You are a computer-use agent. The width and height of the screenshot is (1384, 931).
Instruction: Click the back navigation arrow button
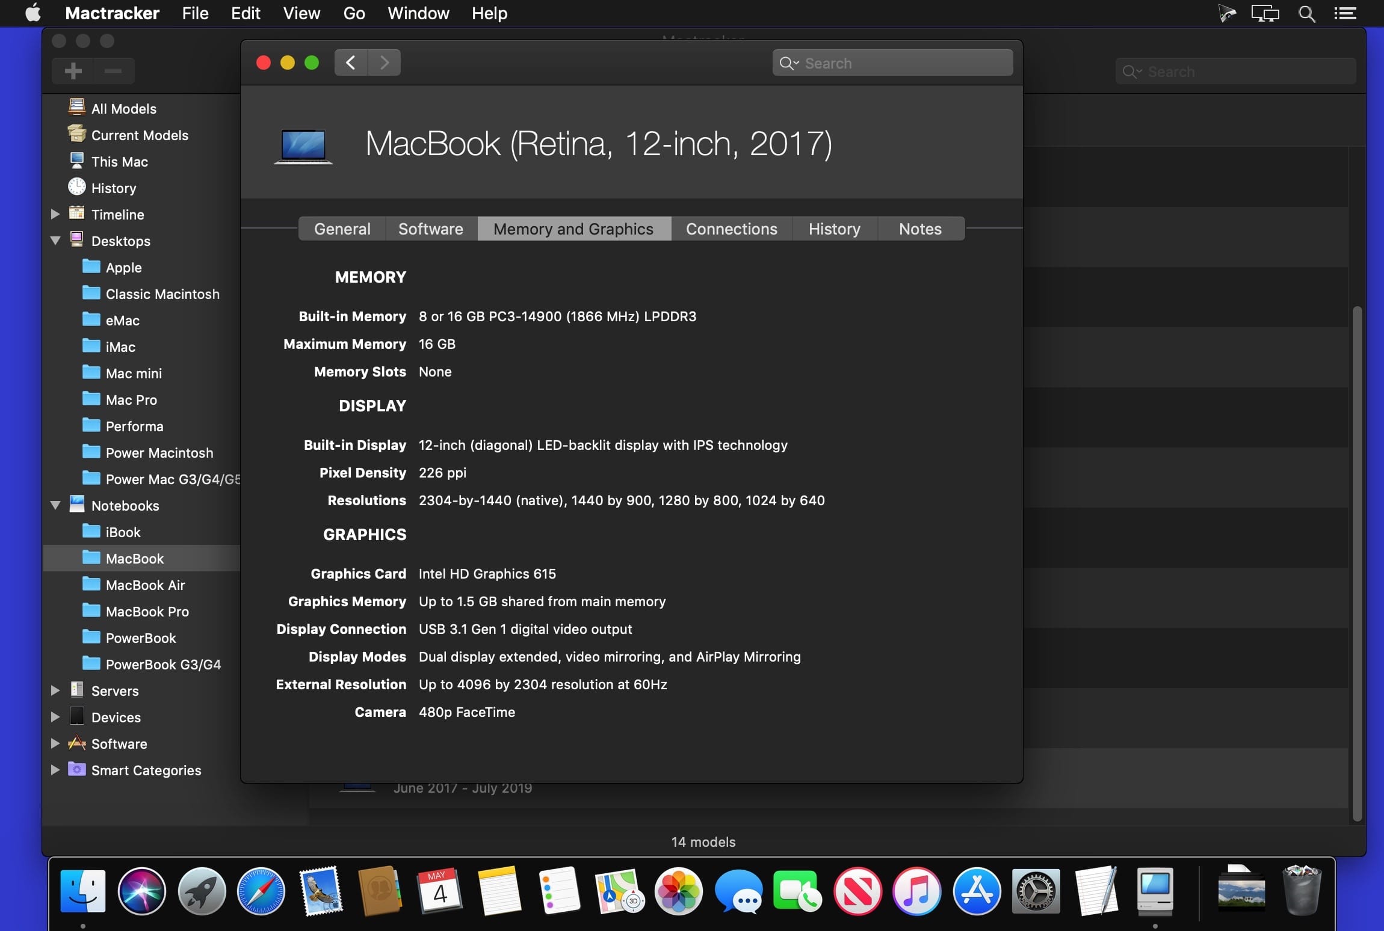(351, 63)
